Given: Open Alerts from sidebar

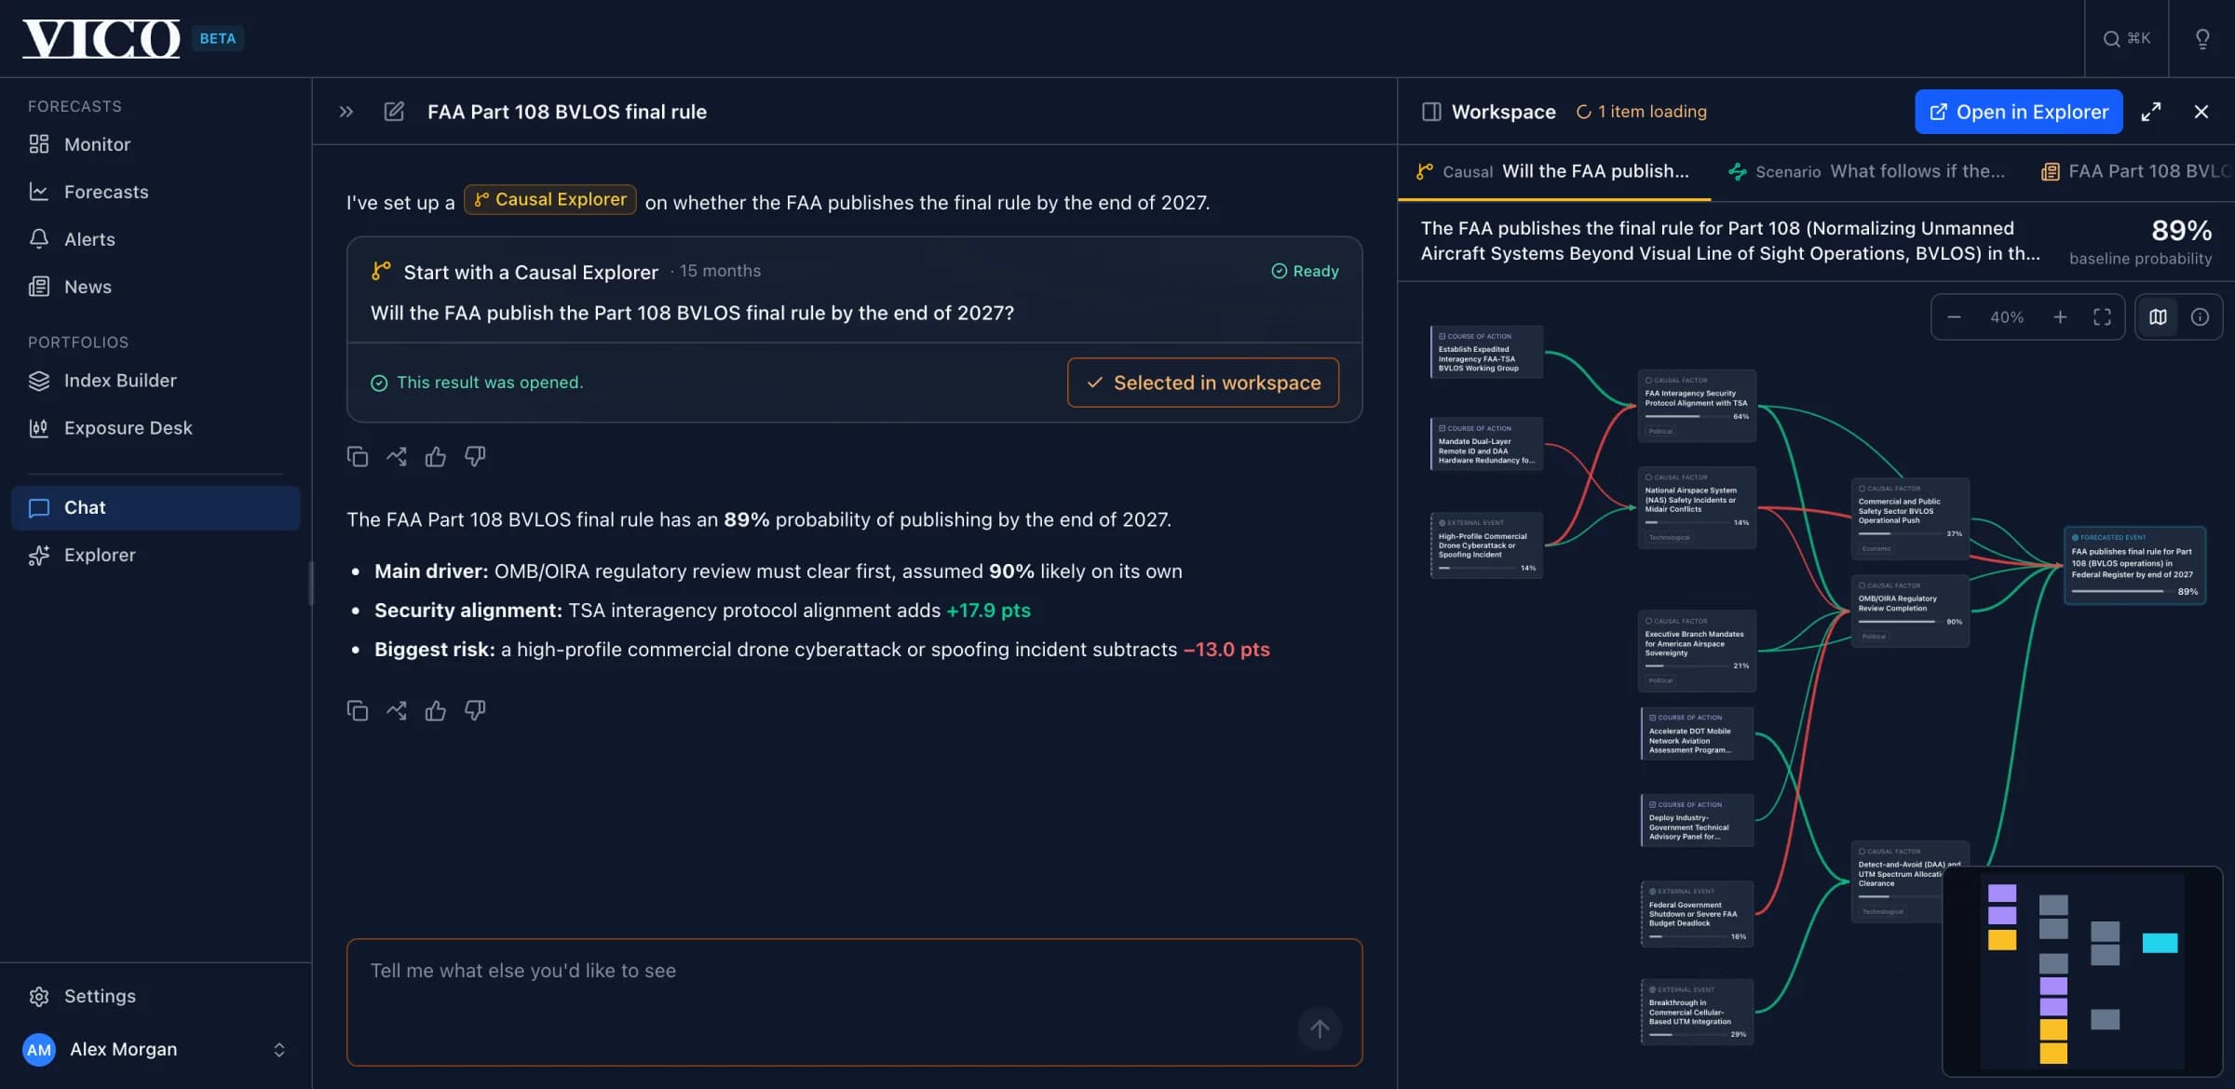Looking at the screenshot, I should click(x=156, y=239).
